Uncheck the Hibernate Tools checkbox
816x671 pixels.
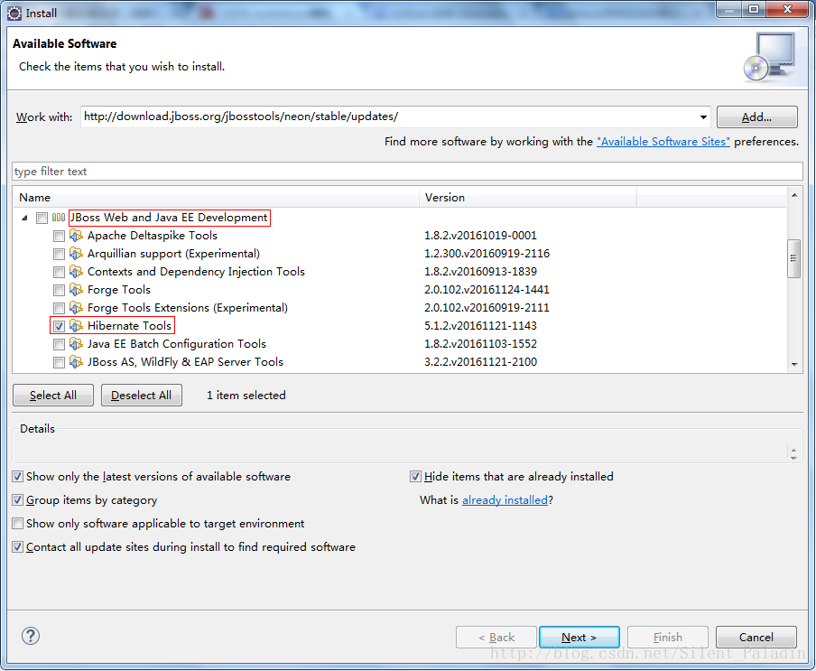[59, 326]
